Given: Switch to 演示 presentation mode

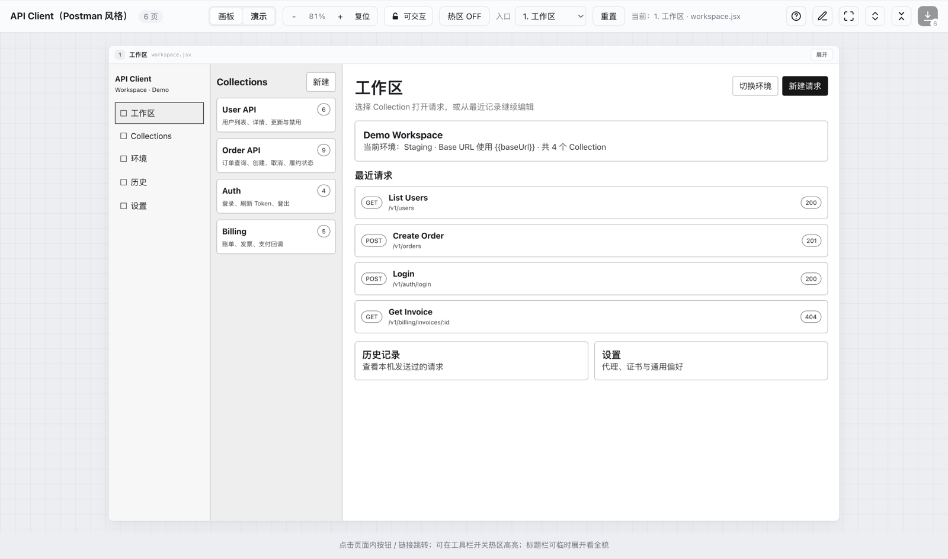Looking at the screenshot, I should 259,16.
